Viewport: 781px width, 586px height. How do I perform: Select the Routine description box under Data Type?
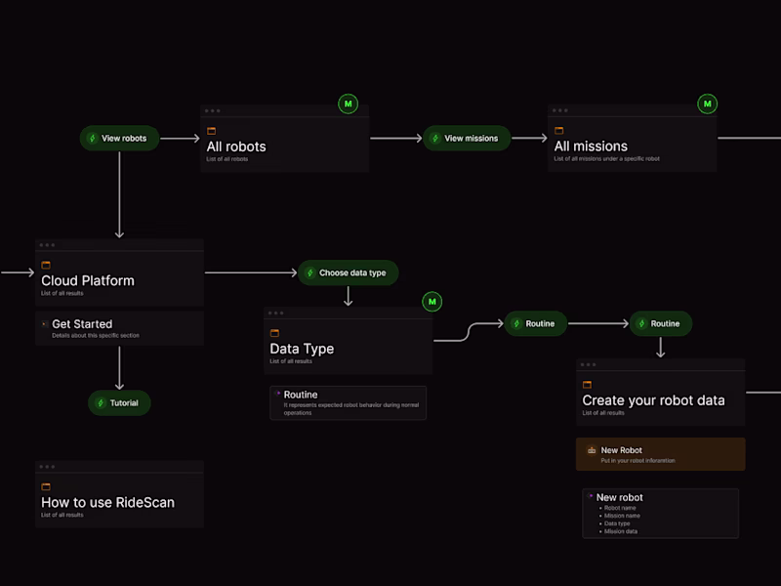coord(348,402)
